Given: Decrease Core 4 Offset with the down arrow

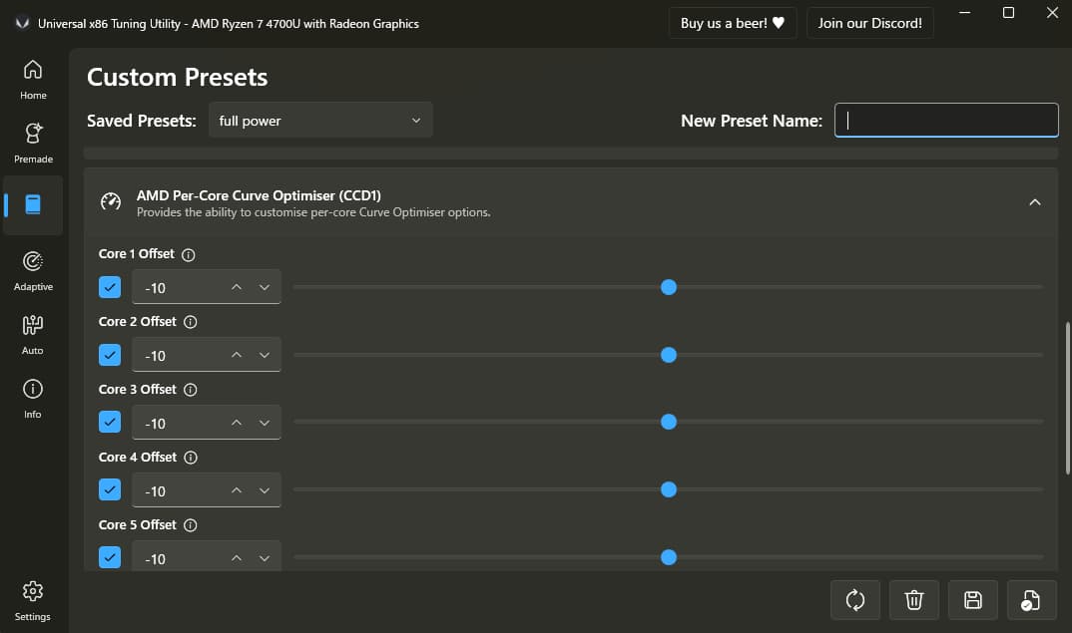Looking at the screenshot, I should pos(265,490).
